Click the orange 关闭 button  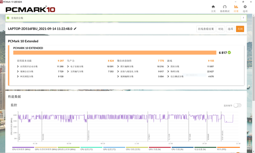tap(240, 29)
